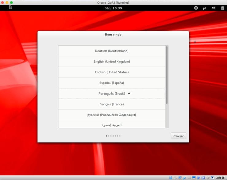Select Deutsch (Deutschland) language
The image size is (227, 180).
[112, 51]
